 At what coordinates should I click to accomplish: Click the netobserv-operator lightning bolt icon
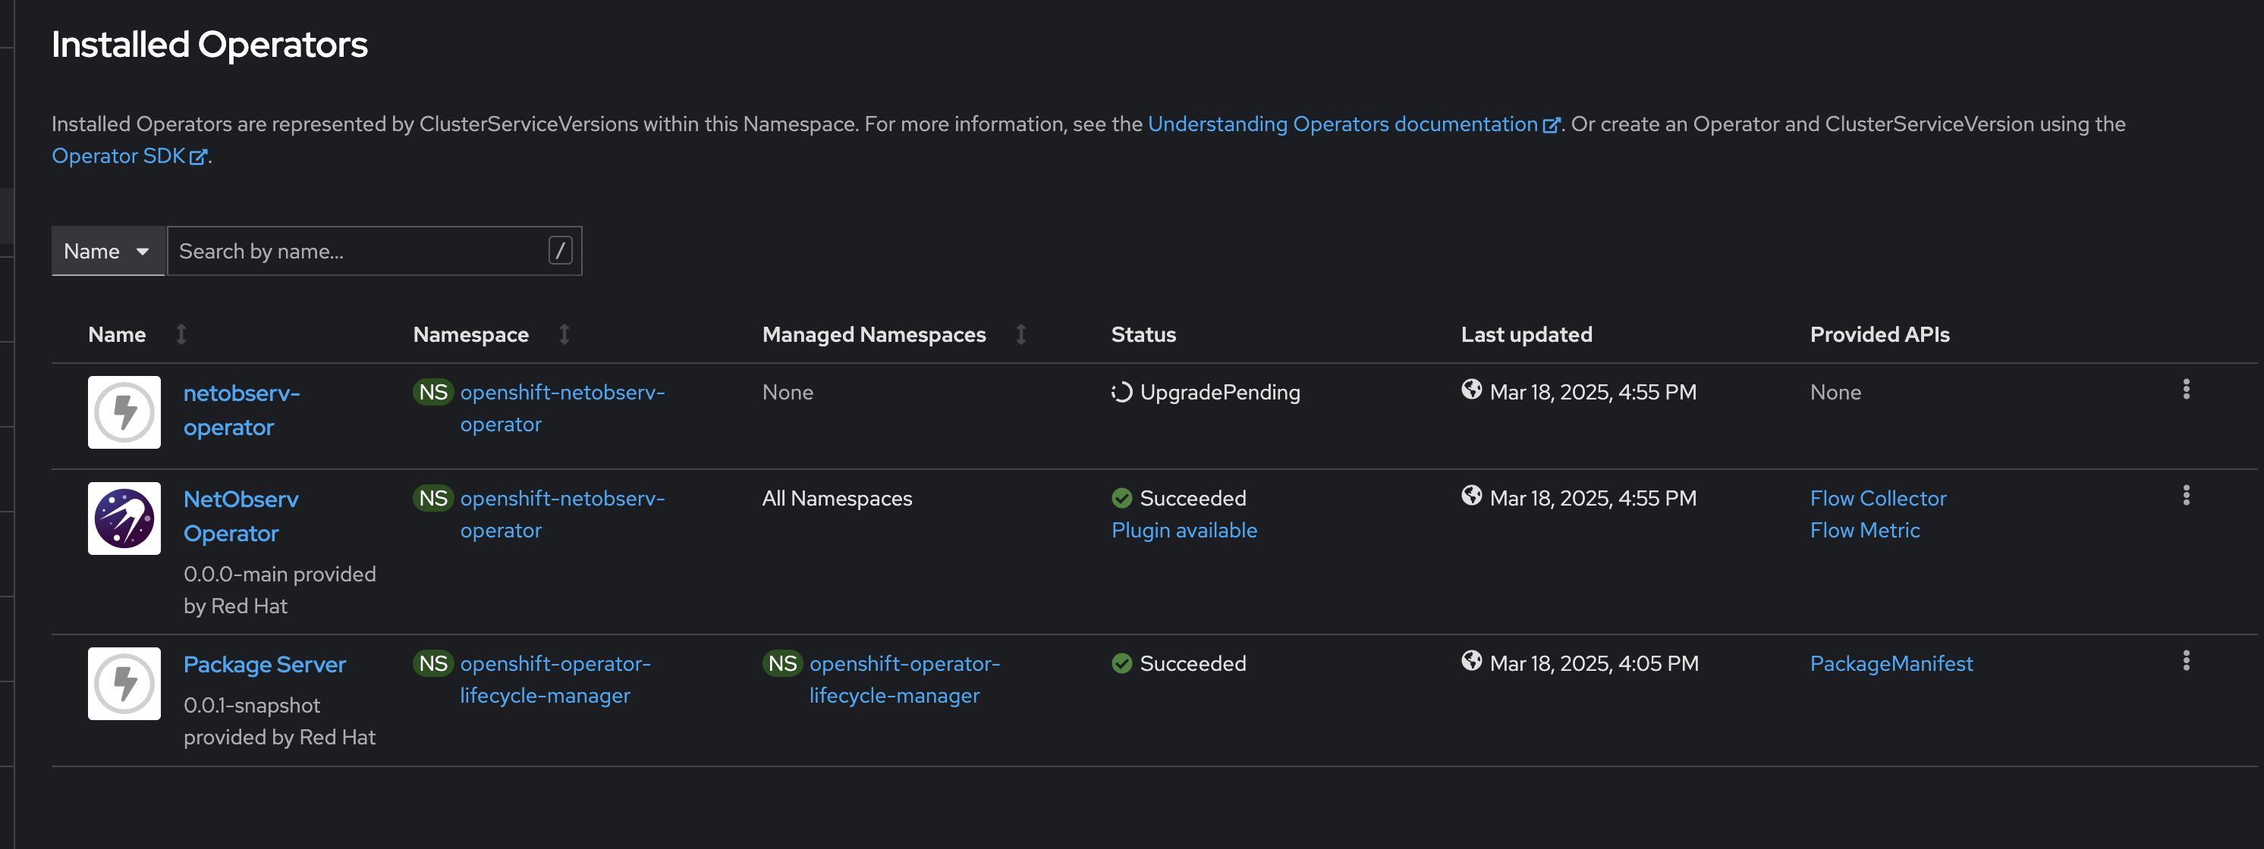tap(124, 412)
